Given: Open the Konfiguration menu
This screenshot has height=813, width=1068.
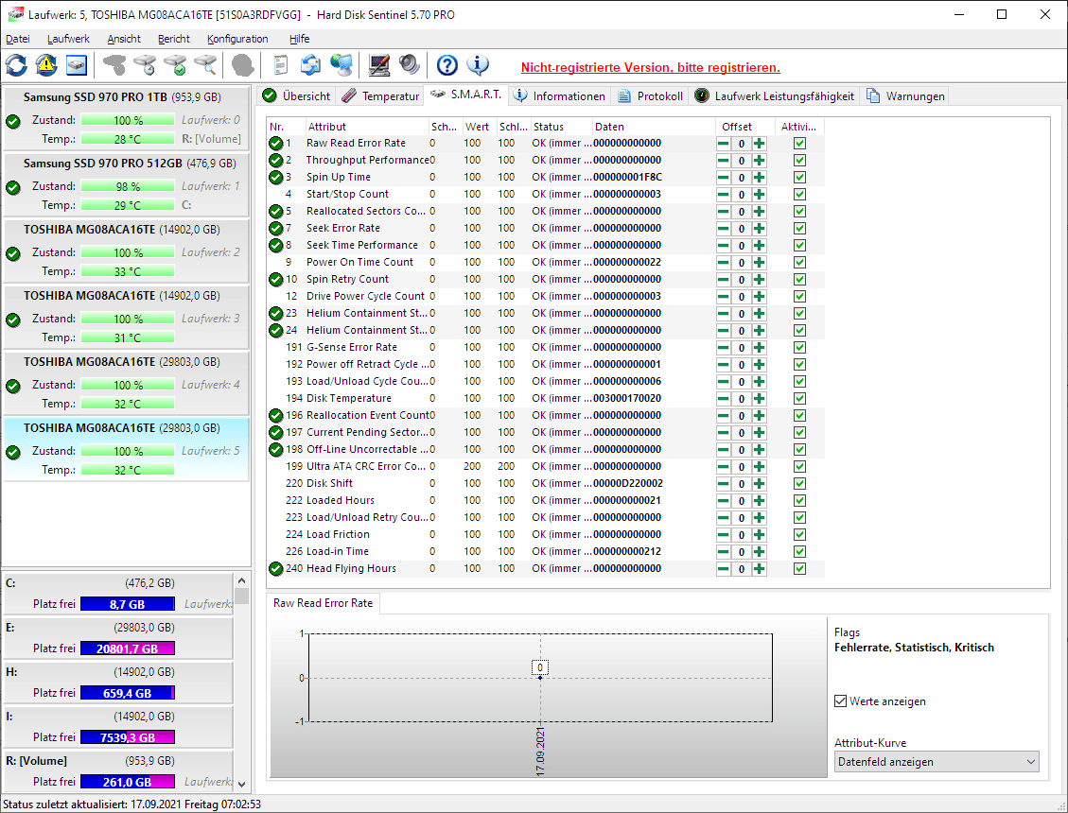Looking at the screenshot, I should pos(237,39).
